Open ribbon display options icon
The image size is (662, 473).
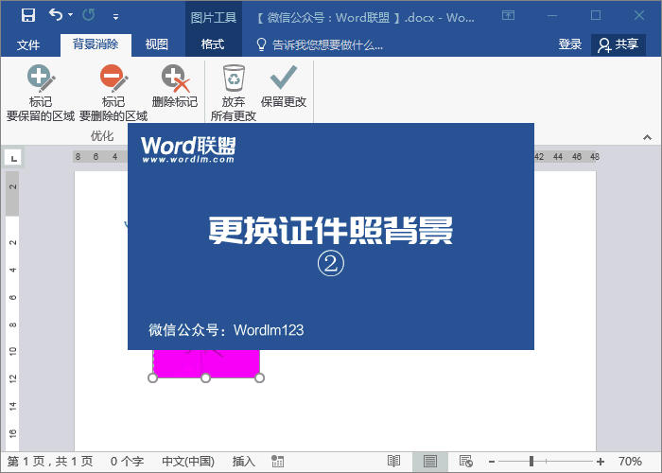point(509,16)
